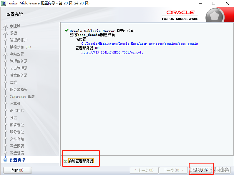The width and height of the screenshot is (234, 175).
Task: Click the 下一步(N) button
Action: (x=173, y=170)
